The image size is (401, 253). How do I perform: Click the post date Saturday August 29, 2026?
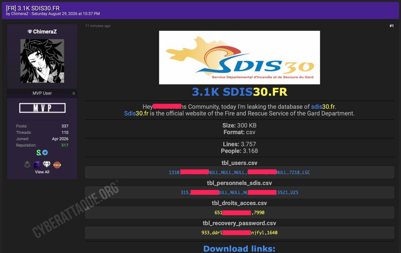(54, 14)
